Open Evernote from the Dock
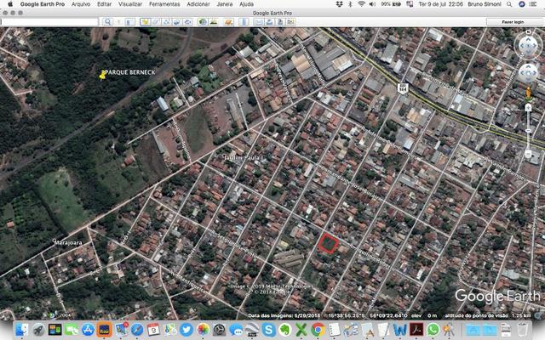Viewport: 545px width, 340px height. (284, 330)
